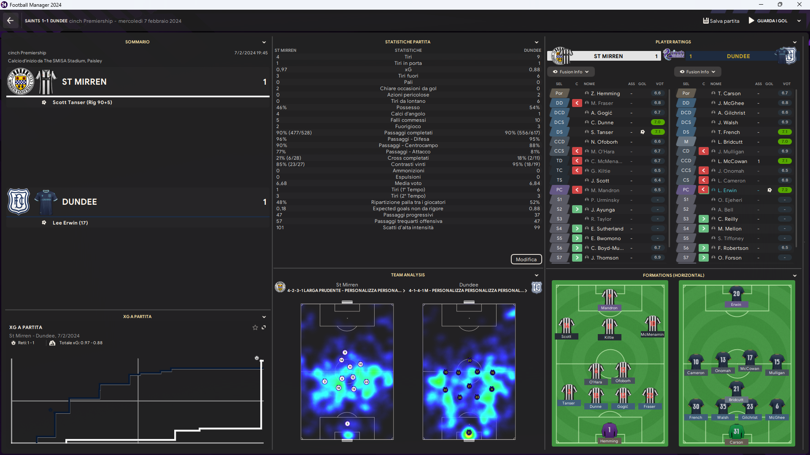Expand the Statistiche Partita panel selector
The height and width of the screenshot is (455, 810).
pyautogui.click(x=536, y=42)
